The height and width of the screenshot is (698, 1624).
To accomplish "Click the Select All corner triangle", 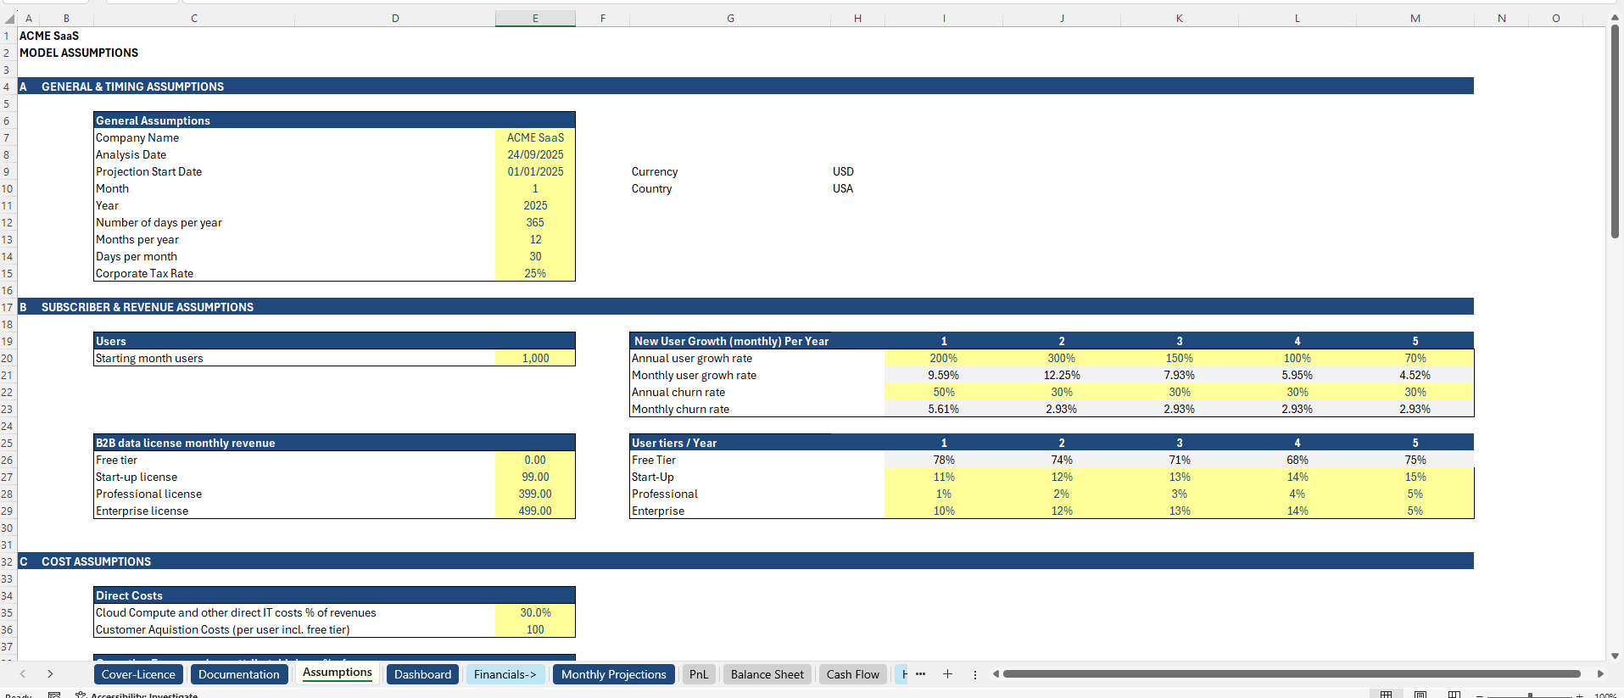I will [8, 18].
